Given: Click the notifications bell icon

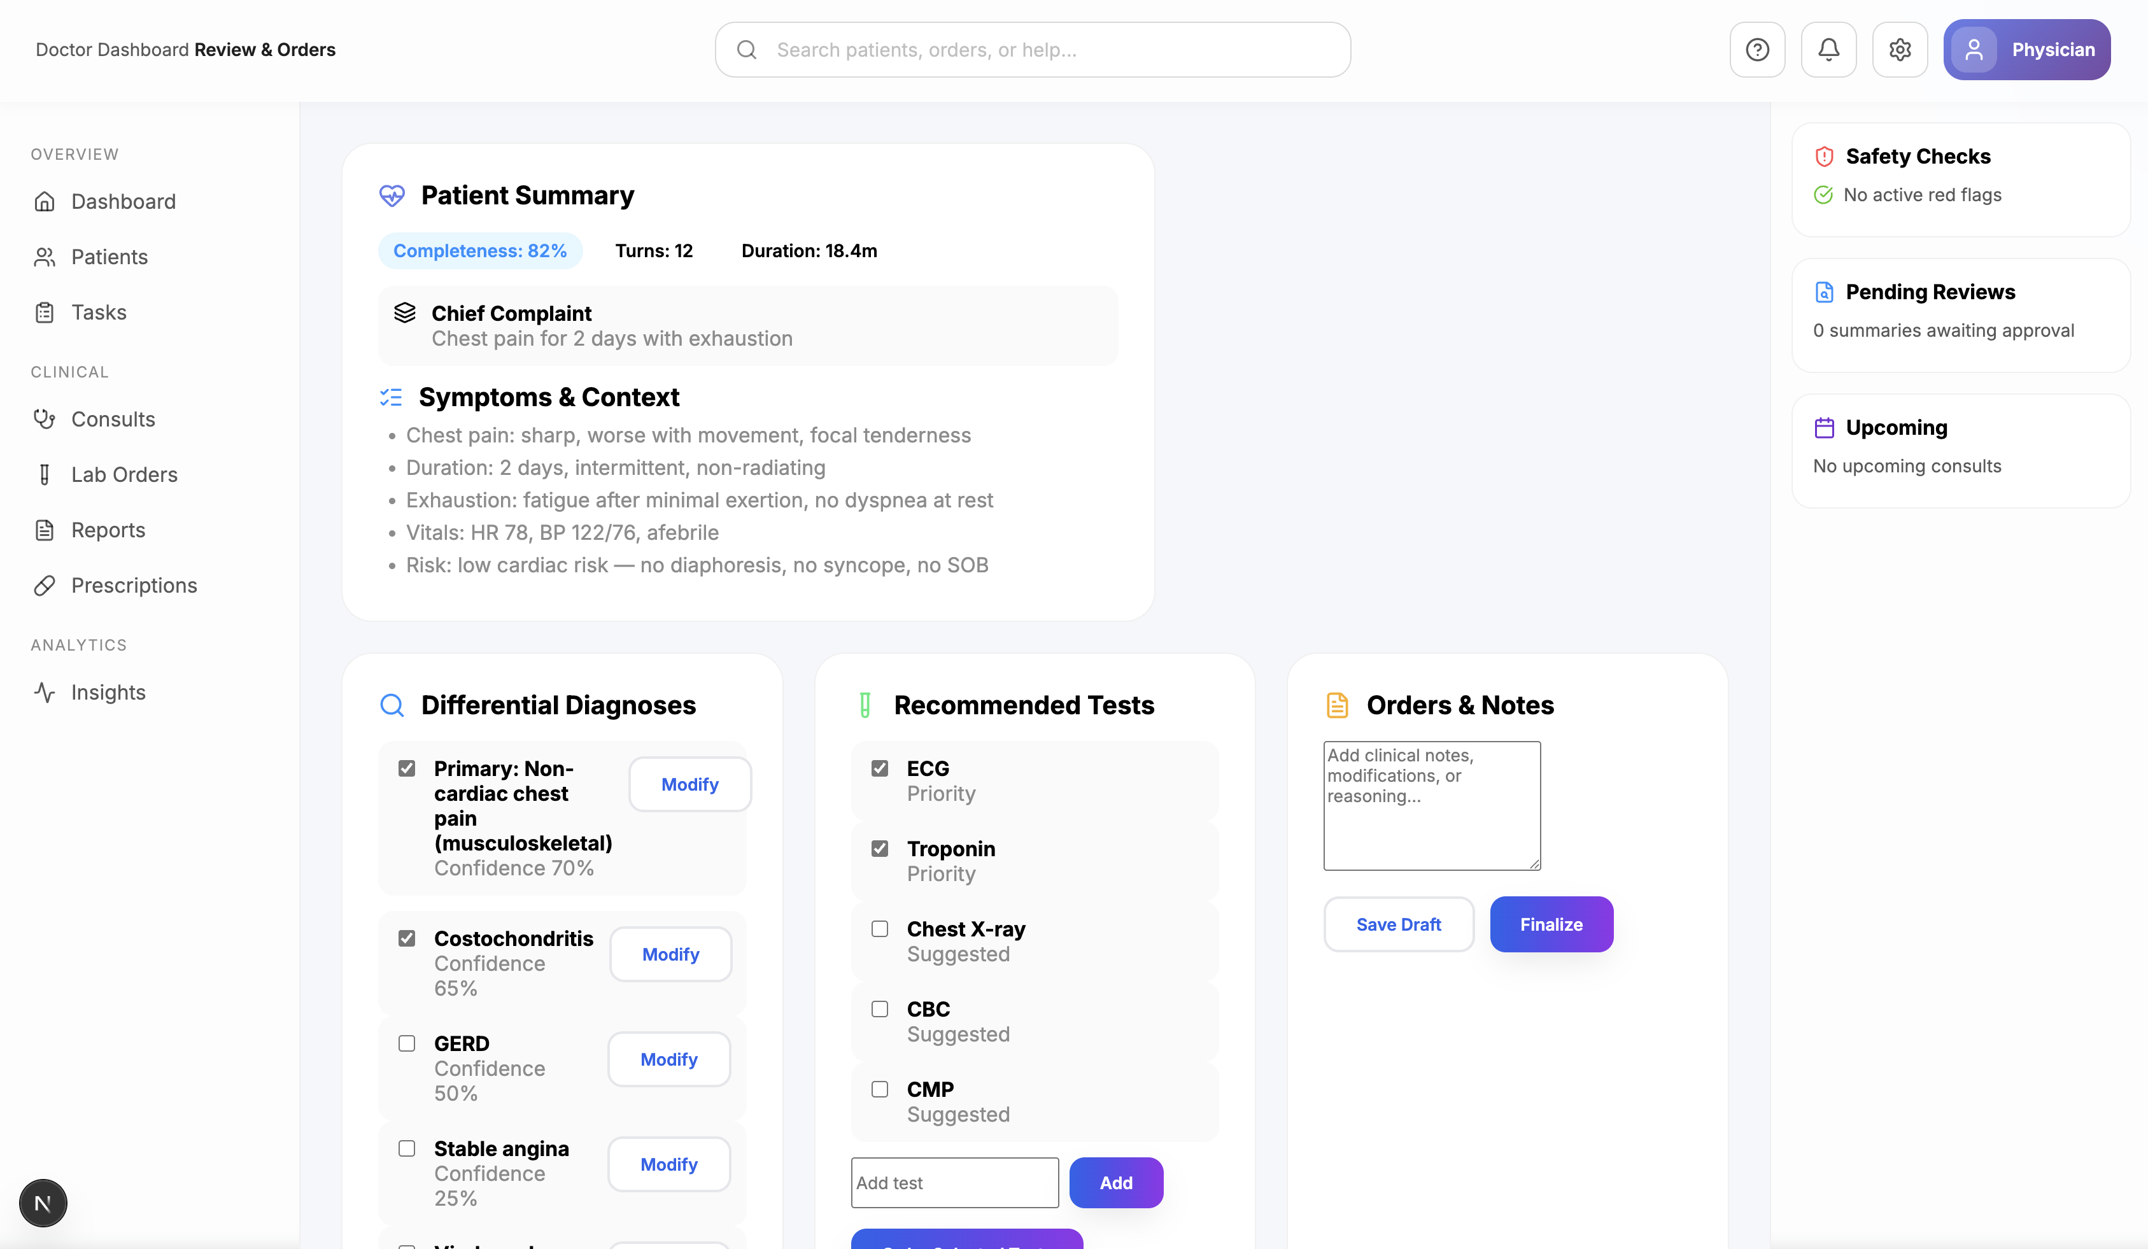Looking at the screenshot, I should pos(1828,50).
